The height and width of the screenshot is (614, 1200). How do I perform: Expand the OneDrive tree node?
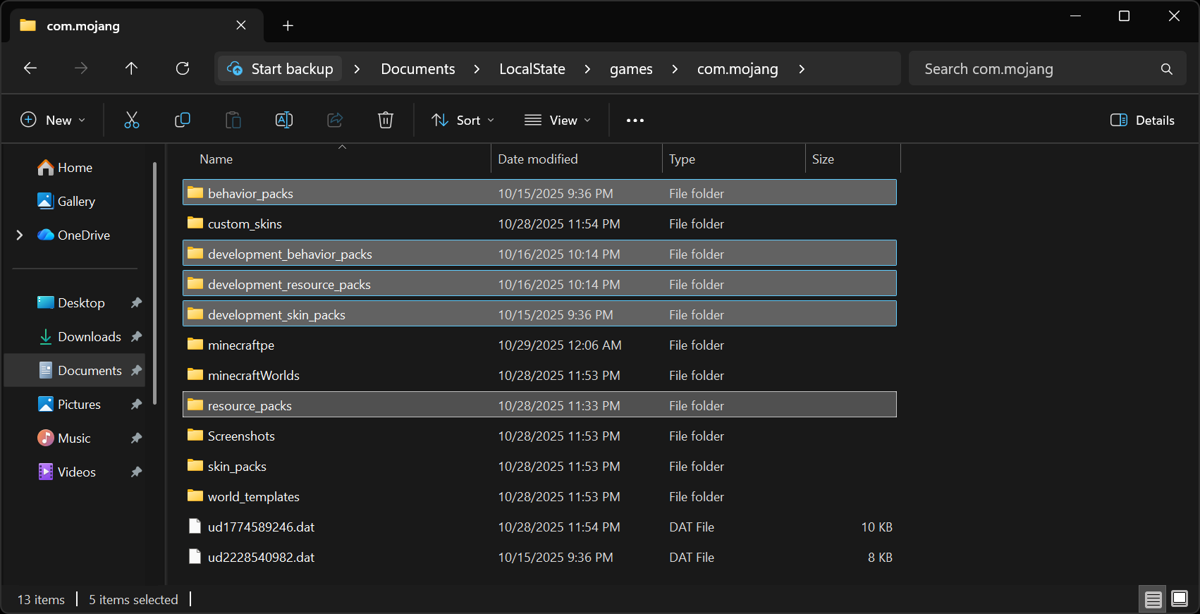click(20, 235)
